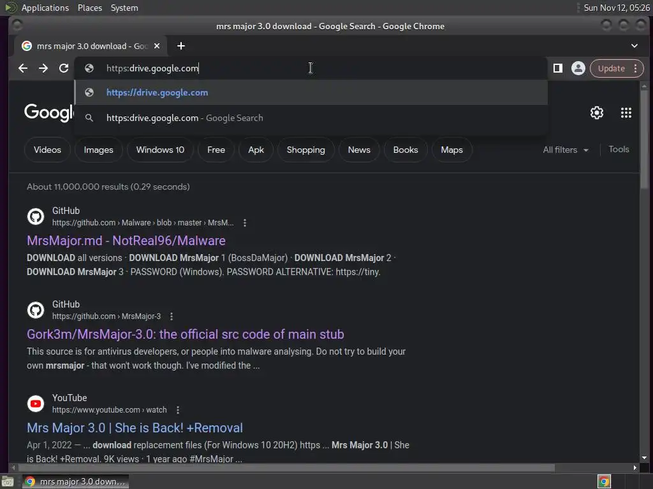The width and height of the screenshot is (653, 489).
Task: Click the mrs major 3.0 taskbar window button
Action: pyautogui.click(x=76, y=481)
